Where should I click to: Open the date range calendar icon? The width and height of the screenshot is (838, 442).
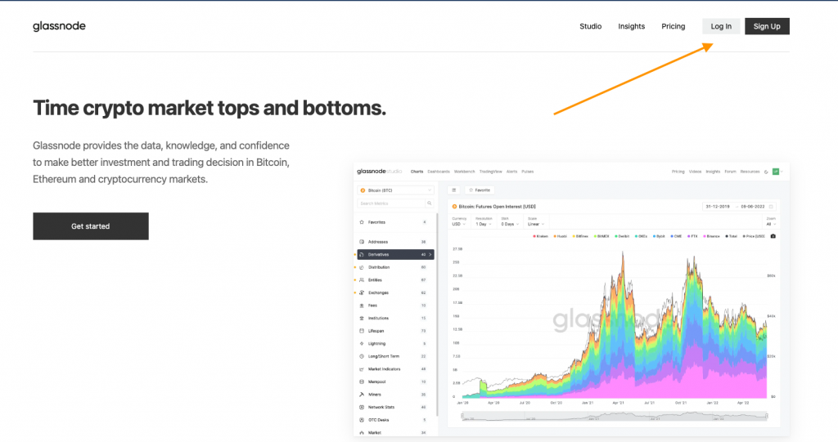(771, 207)
